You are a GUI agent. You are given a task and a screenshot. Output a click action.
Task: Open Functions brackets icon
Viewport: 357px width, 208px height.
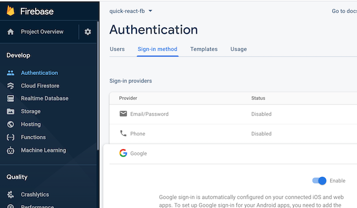[x=11, y=137]
